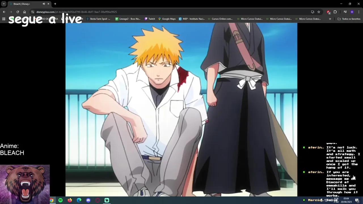Open the profile M avatar
This screenshot has width=363, height=204.
(352, 12)
